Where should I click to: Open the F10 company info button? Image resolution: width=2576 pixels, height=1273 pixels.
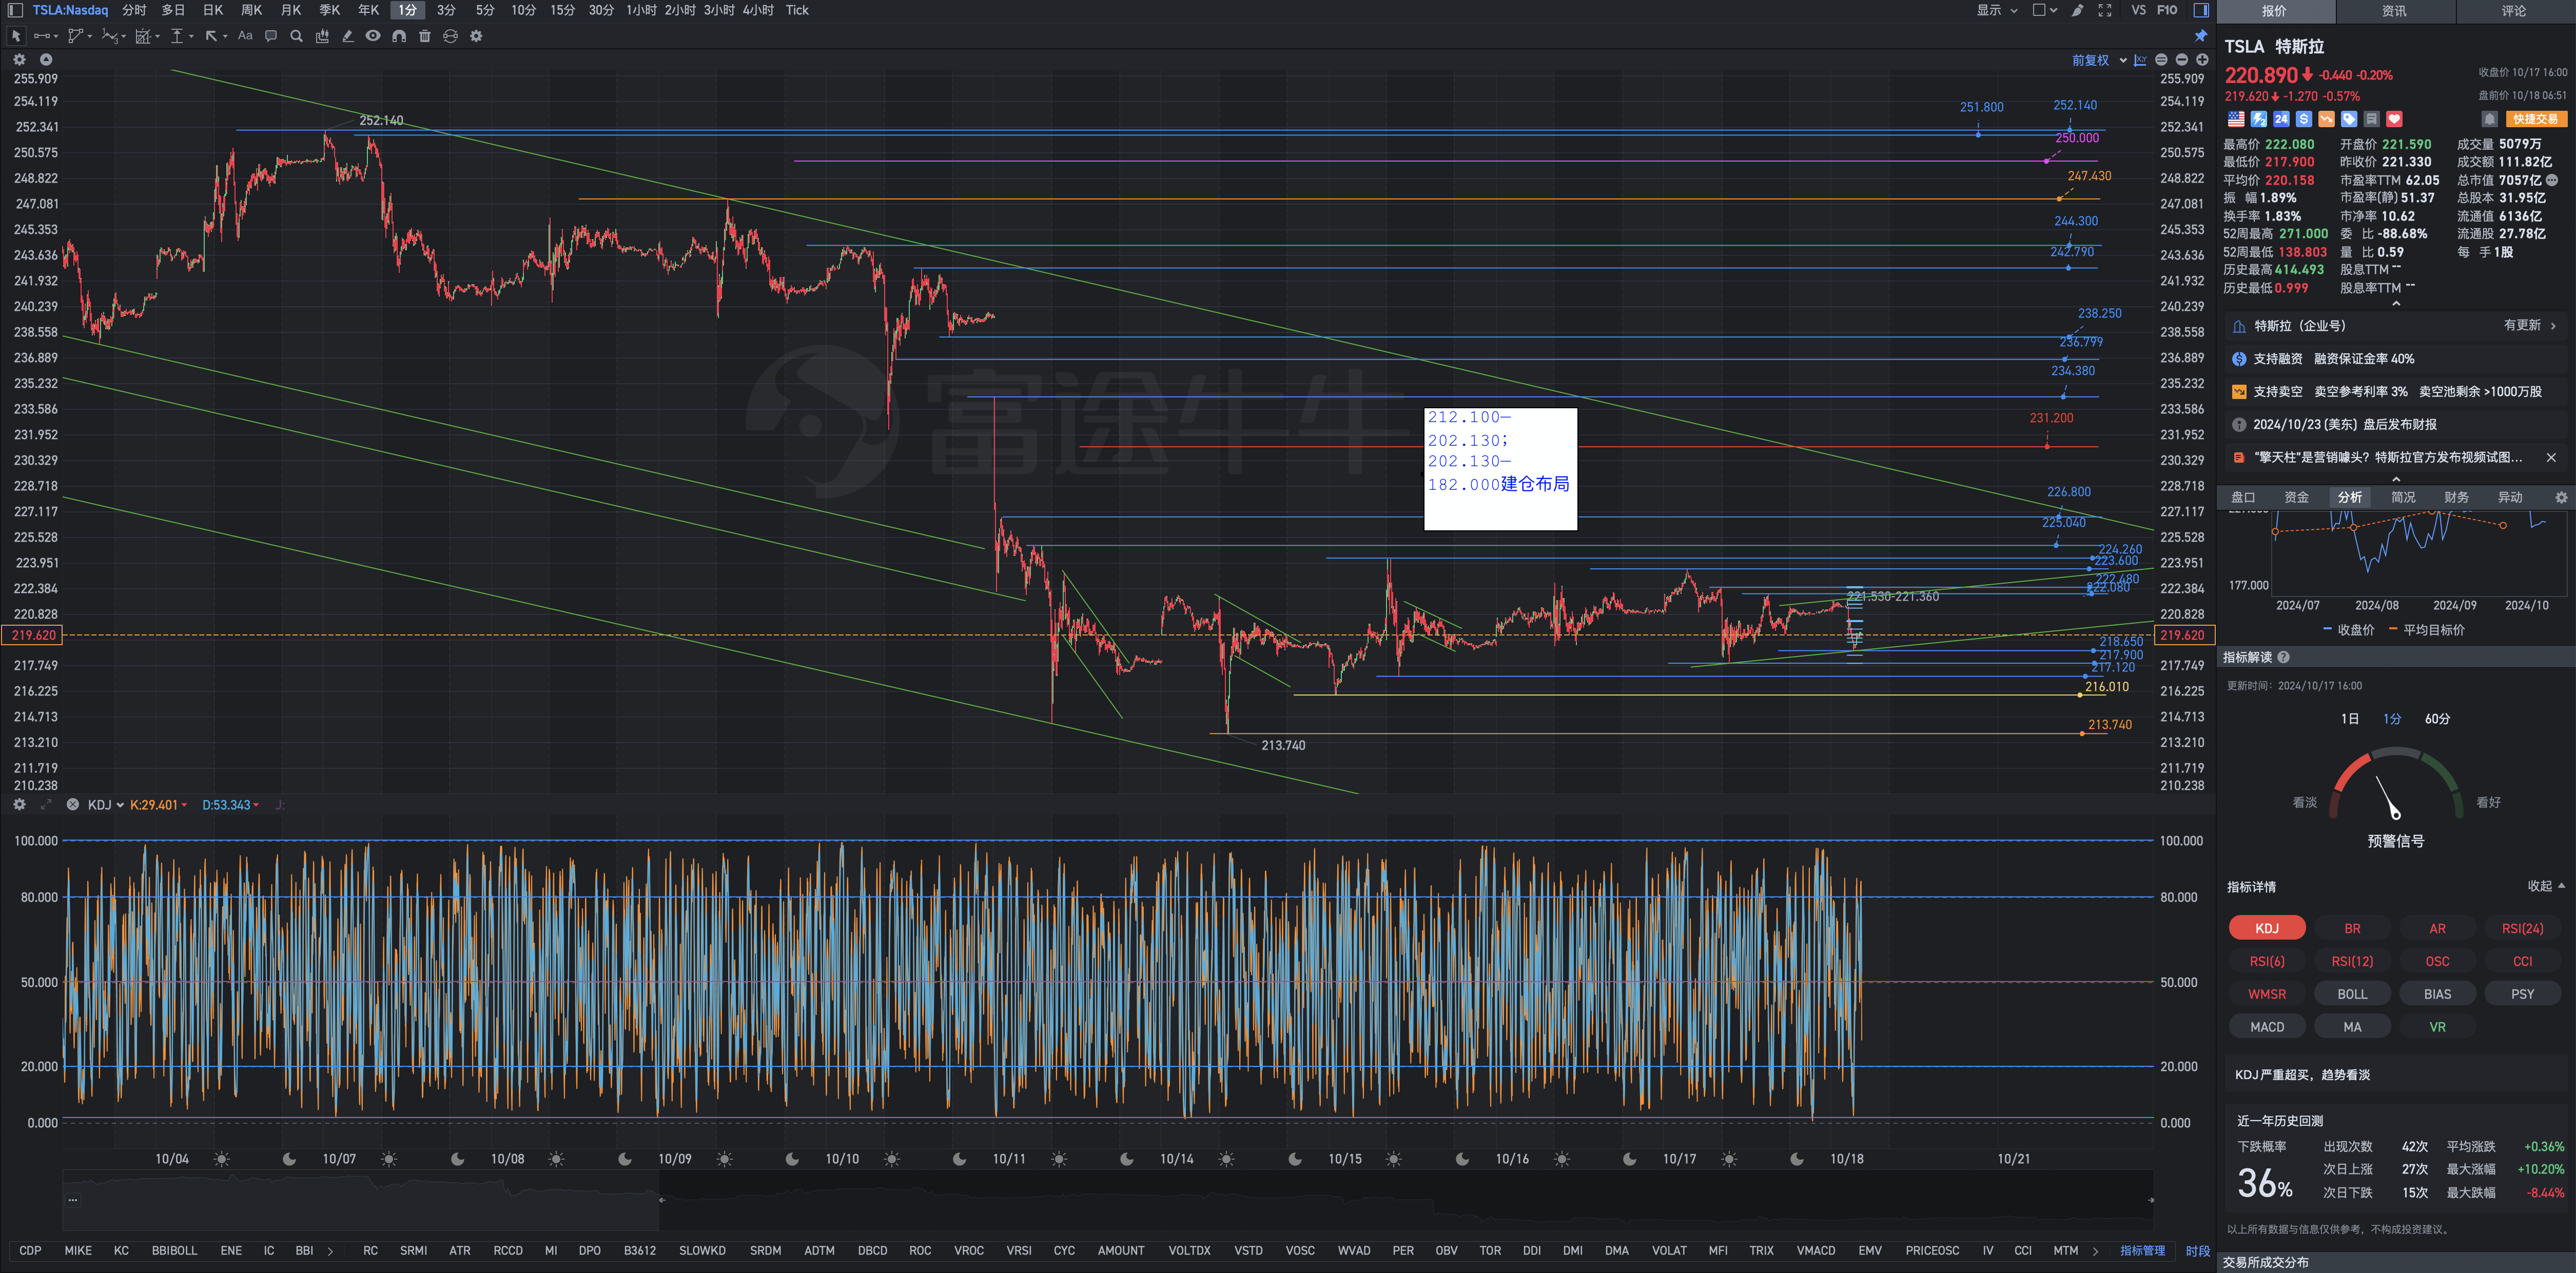pos(2167,10)
